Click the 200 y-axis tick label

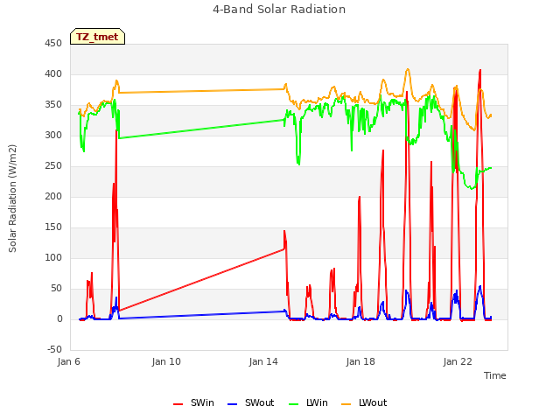53,197
